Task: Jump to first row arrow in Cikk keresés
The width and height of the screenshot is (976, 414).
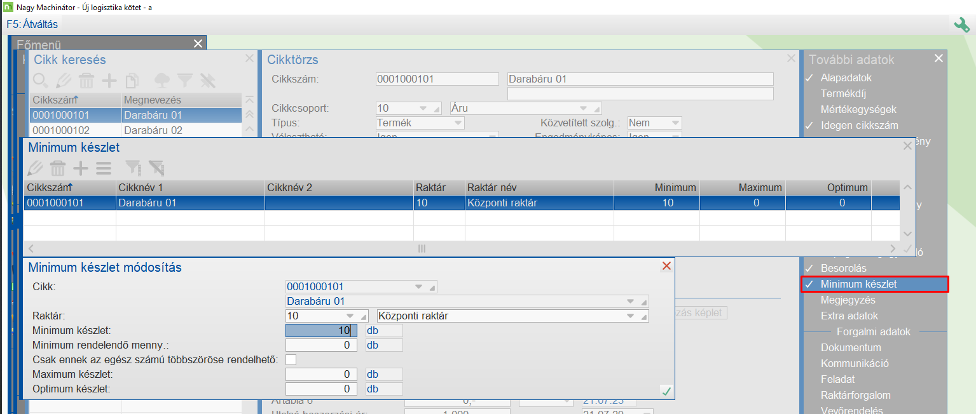Action: coord(249,100)
